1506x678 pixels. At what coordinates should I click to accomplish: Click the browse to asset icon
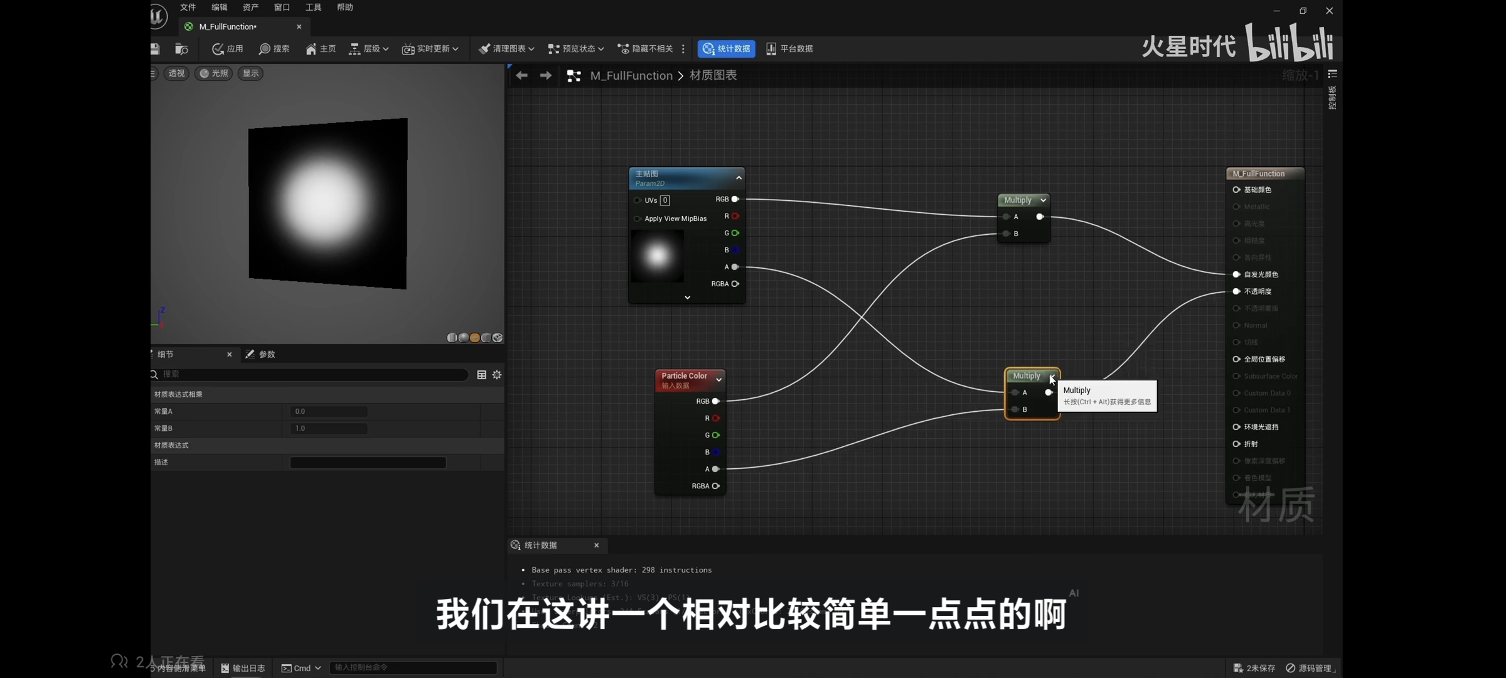tap(181, 49)
